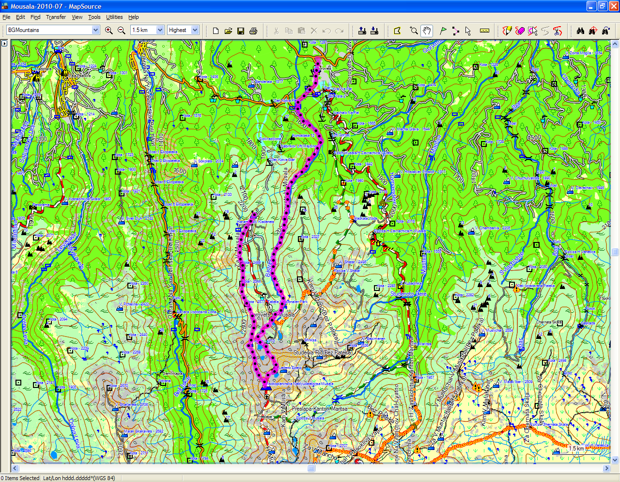Click Find Nearest Places binoculars target icon
This screenshot has width=620, height=482.
coord(593,31)
